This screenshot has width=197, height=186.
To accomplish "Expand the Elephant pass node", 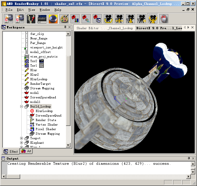I will (x=22, y=143).
